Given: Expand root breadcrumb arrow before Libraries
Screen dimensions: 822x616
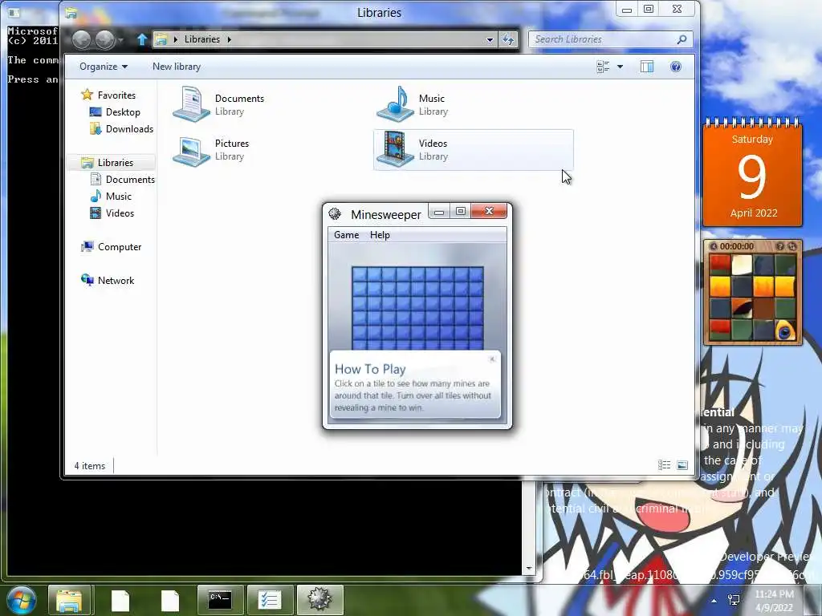Looking at the screenshot, I should click(x=176, y=39).
